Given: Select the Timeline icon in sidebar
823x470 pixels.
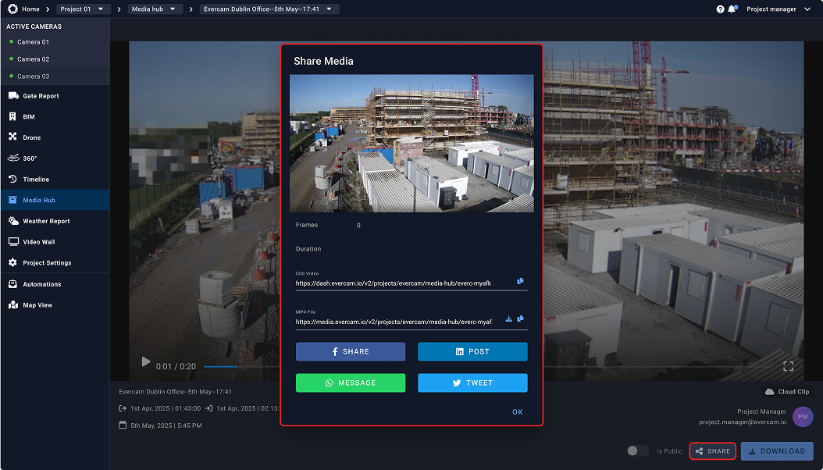Looking at the screenshot, I should tap(12, 179).
